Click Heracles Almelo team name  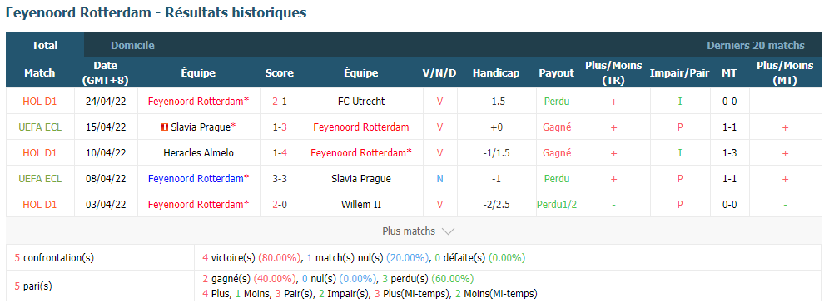pos(199,153)
